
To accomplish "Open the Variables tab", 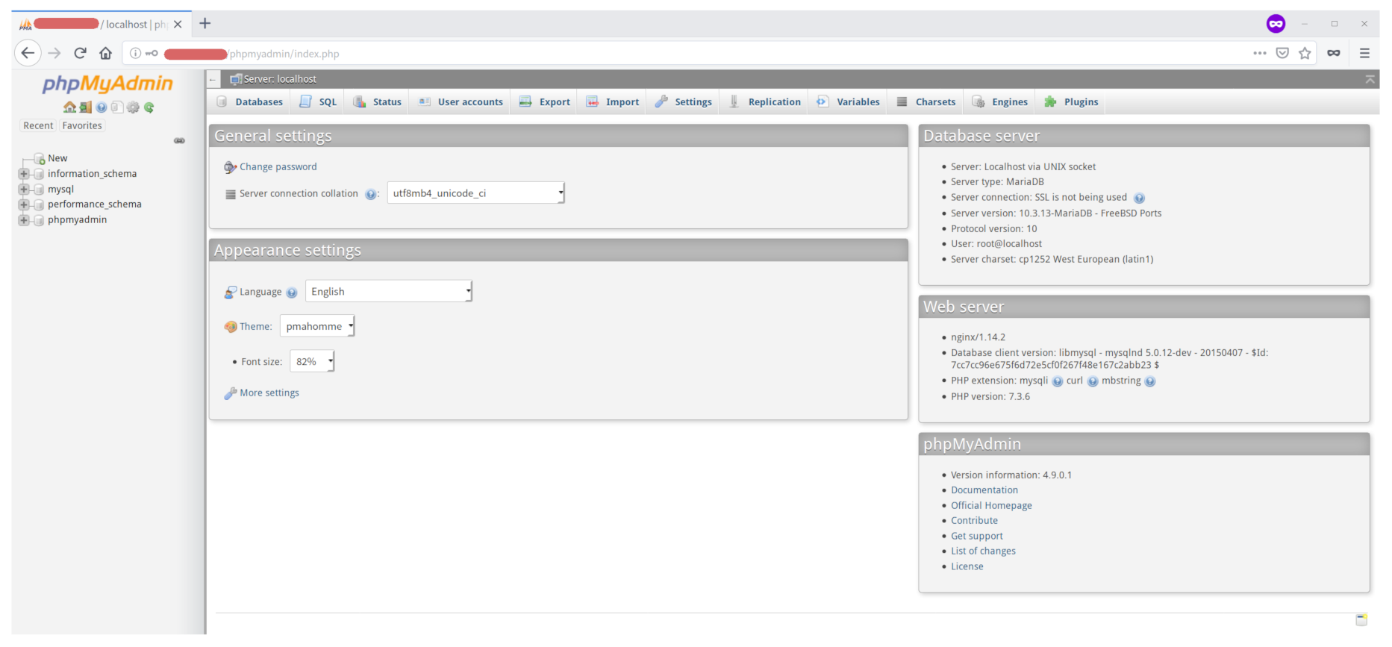I will coord(849,102).
